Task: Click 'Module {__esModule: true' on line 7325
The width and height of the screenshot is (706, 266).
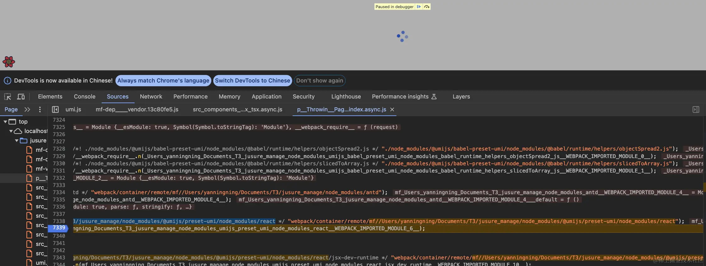Action: click(130, 127)
